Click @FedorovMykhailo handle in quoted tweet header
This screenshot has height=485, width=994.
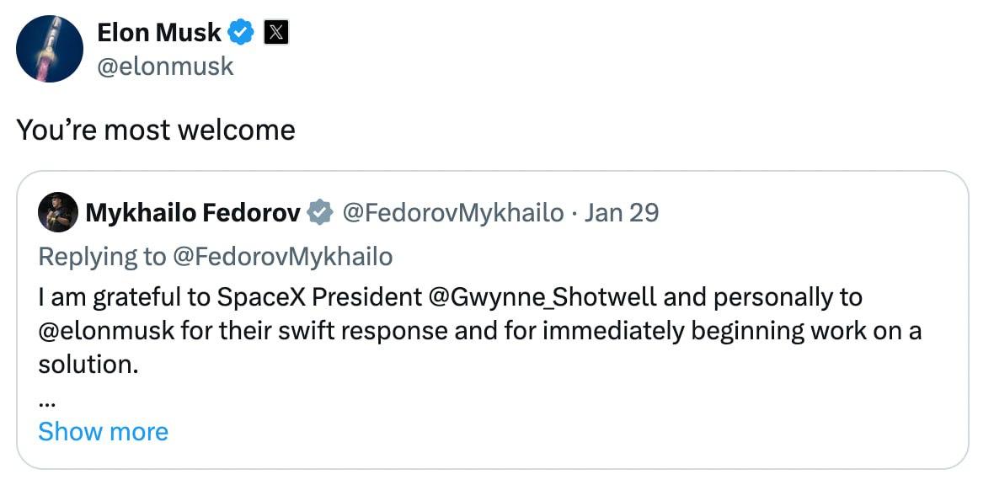(x=452, y=213)
